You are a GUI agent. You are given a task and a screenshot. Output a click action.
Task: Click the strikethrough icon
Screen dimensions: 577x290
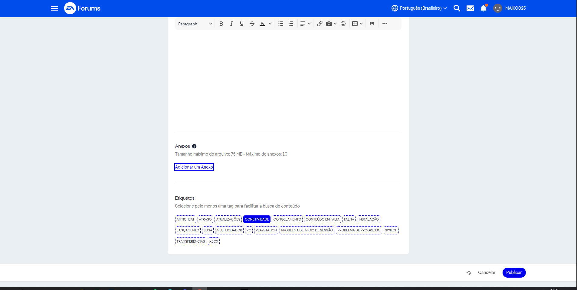coord(252,24)
